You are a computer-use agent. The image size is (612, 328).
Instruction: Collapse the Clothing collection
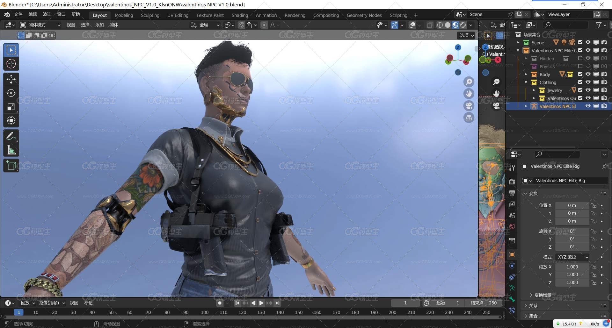point(526,82)
